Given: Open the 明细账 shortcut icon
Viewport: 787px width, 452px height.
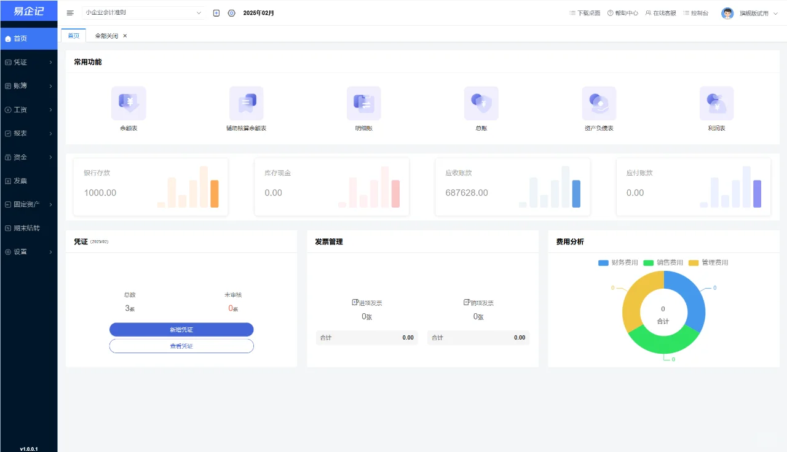Looking at the screenshot, I should click(x=364, y=103).
